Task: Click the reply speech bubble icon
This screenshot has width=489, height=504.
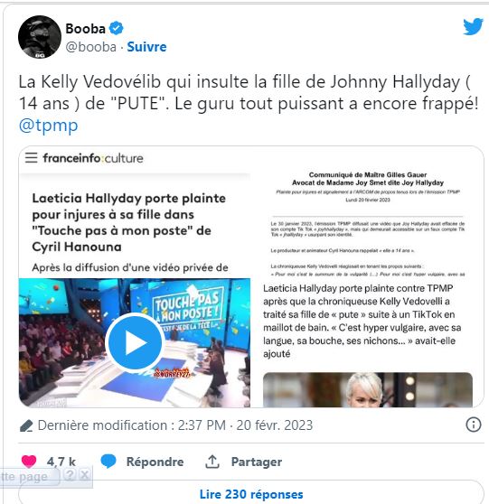Action: coord(108,462)
